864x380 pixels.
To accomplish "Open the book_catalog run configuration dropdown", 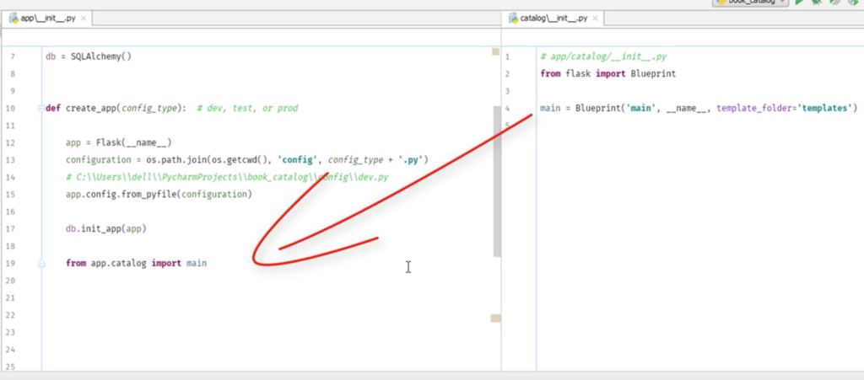I will coord(751,3).
